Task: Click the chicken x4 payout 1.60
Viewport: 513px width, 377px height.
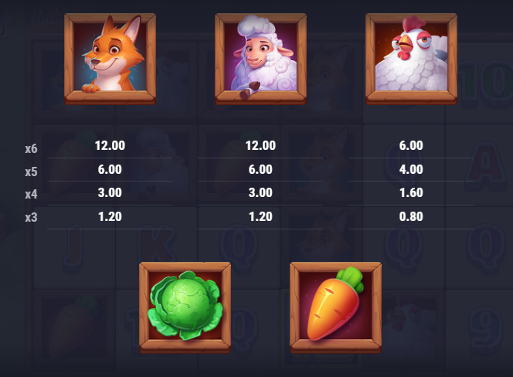Action: (411, 192)
